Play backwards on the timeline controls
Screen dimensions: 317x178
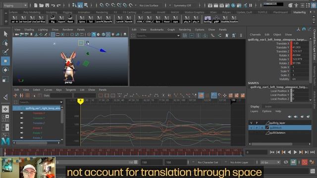tap(289, 152)
